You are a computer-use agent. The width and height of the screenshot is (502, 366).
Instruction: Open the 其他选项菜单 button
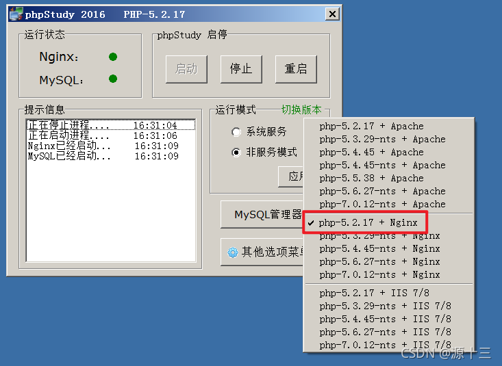[x=262, y=252]
